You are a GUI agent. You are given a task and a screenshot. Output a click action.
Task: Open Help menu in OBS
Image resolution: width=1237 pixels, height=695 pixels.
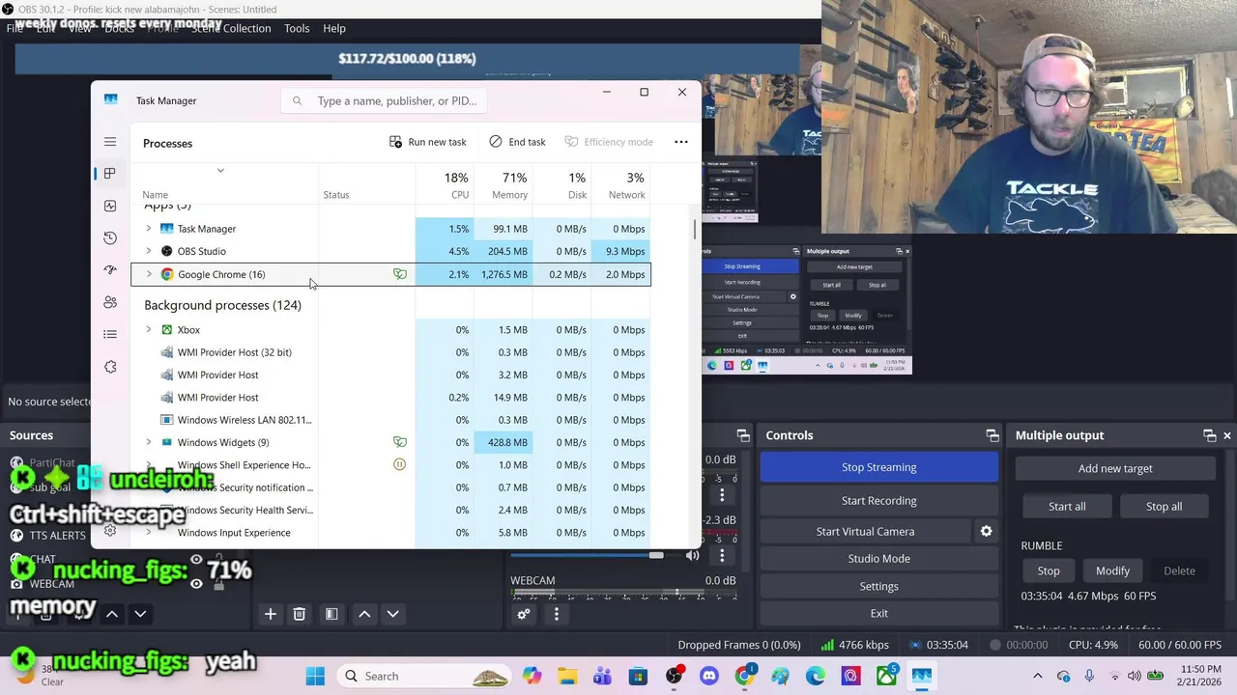(x=334, y=28)
